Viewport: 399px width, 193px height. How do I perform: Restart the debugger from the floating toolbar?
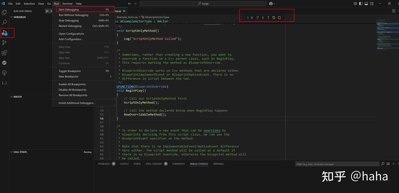tap(274, 17)
